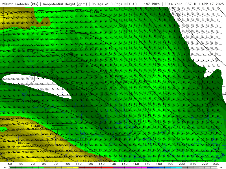Viewport: 226px width, 169px height.
Task: Click 'Valid: 08Z THU APR 17 2025' text
Action: click(x=199, y=4)
